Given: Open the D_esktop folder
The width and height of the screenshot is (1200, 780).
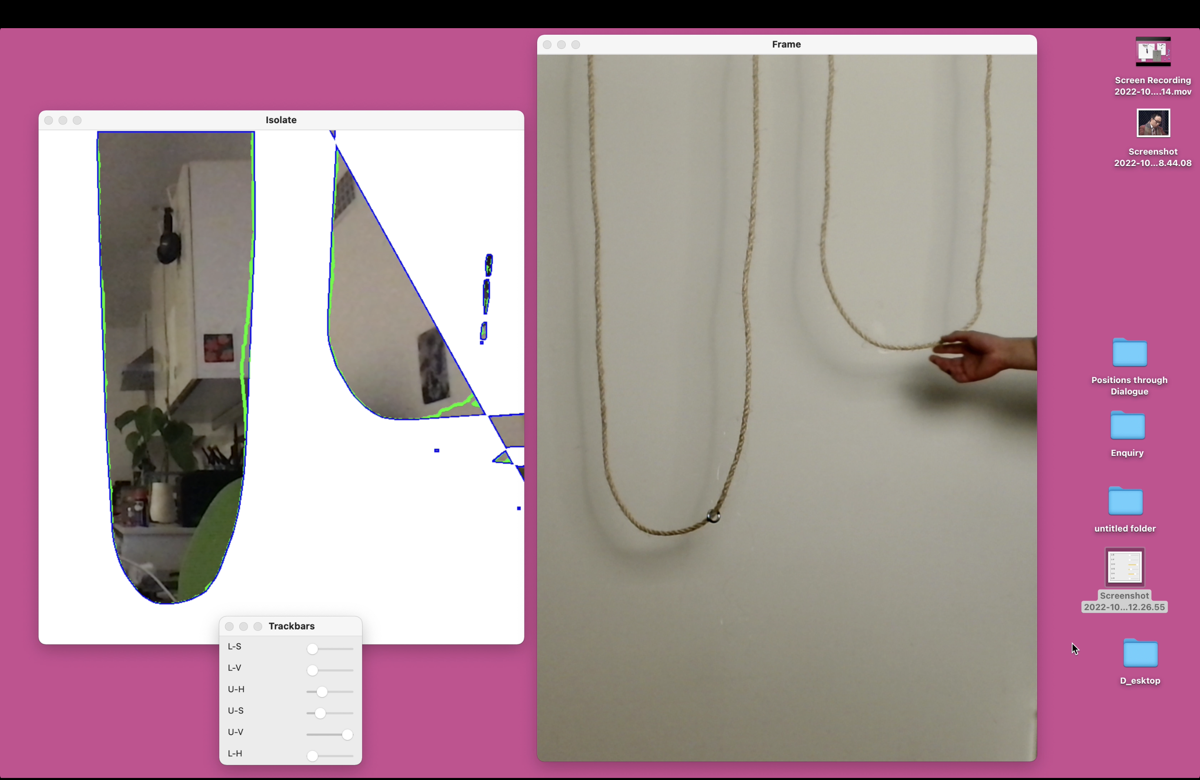Looking at the screenshot, I should coord(1140,653).
